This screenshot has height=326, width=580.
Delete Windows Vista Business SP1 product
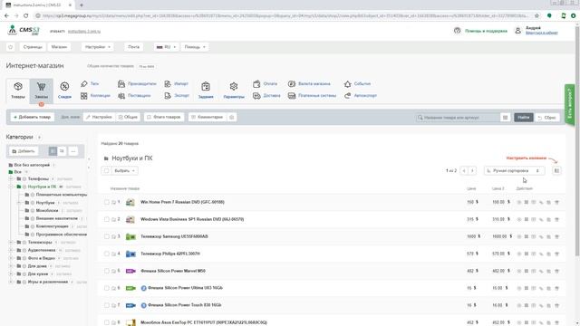(x=556, y=219)
